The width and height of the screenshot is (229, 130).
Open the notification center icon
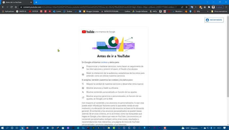point(225,128)
